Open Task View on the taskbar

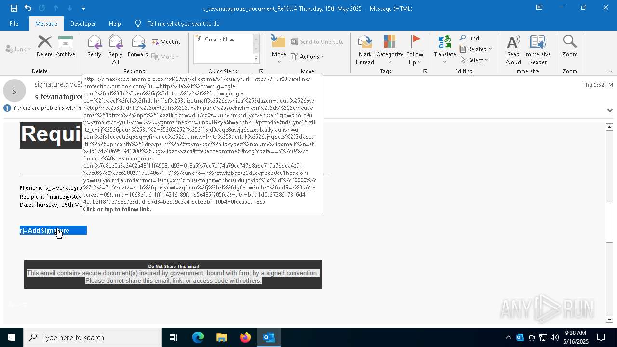(x=174, y=337)
